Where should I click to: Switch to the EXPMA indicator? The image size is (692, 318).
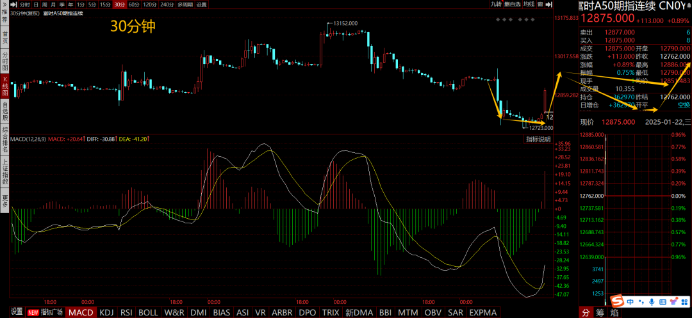pos(484,312)
